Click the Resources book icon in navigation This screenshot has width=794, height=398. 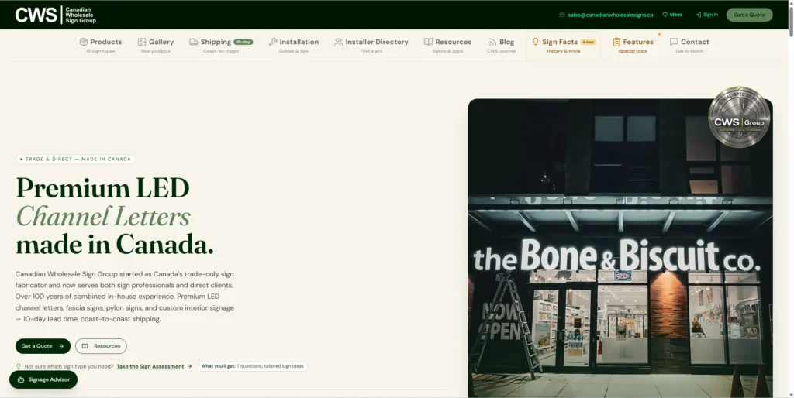click(428, 42)
